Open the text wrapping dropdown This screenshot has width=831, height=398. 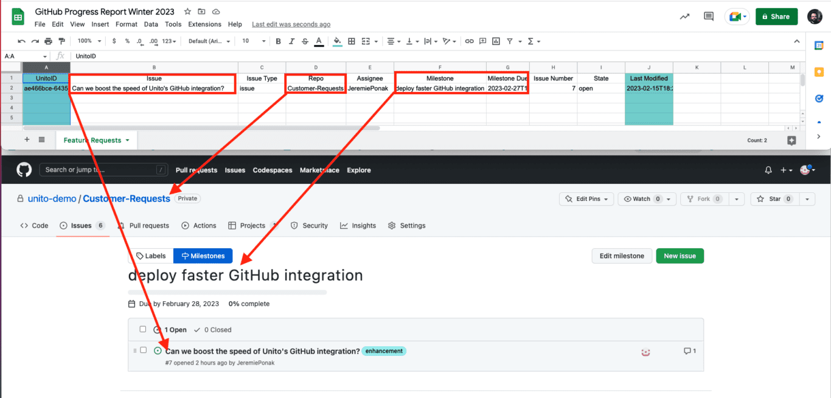click(431, 41)
